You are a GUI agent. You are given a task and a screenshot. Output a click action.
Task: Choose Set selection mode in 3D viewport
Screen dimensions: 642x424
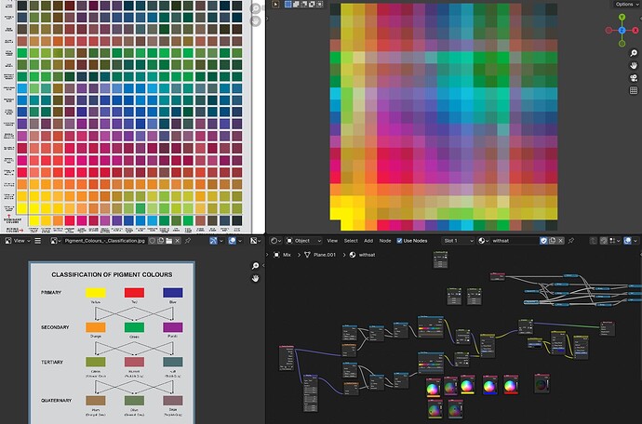click(288, 4)
